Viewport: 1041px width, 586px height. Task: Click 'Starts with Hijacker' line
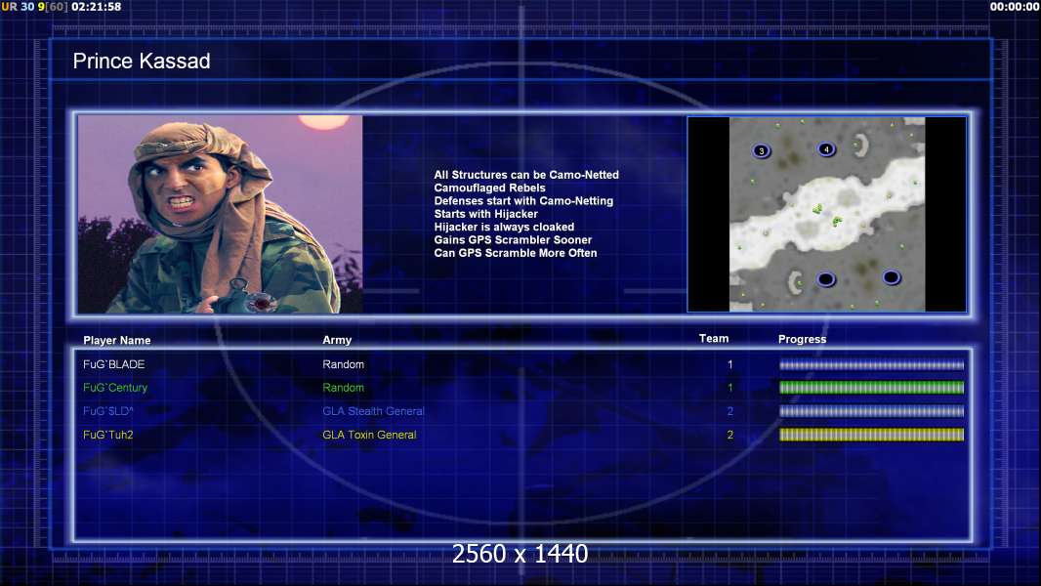coord(486,214)
